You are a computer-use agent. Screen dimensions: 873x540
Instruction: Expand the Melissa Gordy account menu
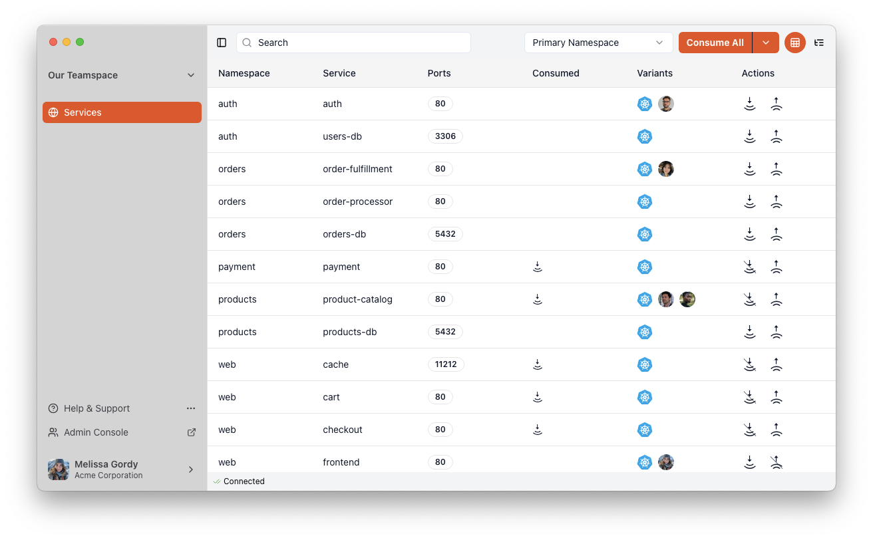point(191,469)
